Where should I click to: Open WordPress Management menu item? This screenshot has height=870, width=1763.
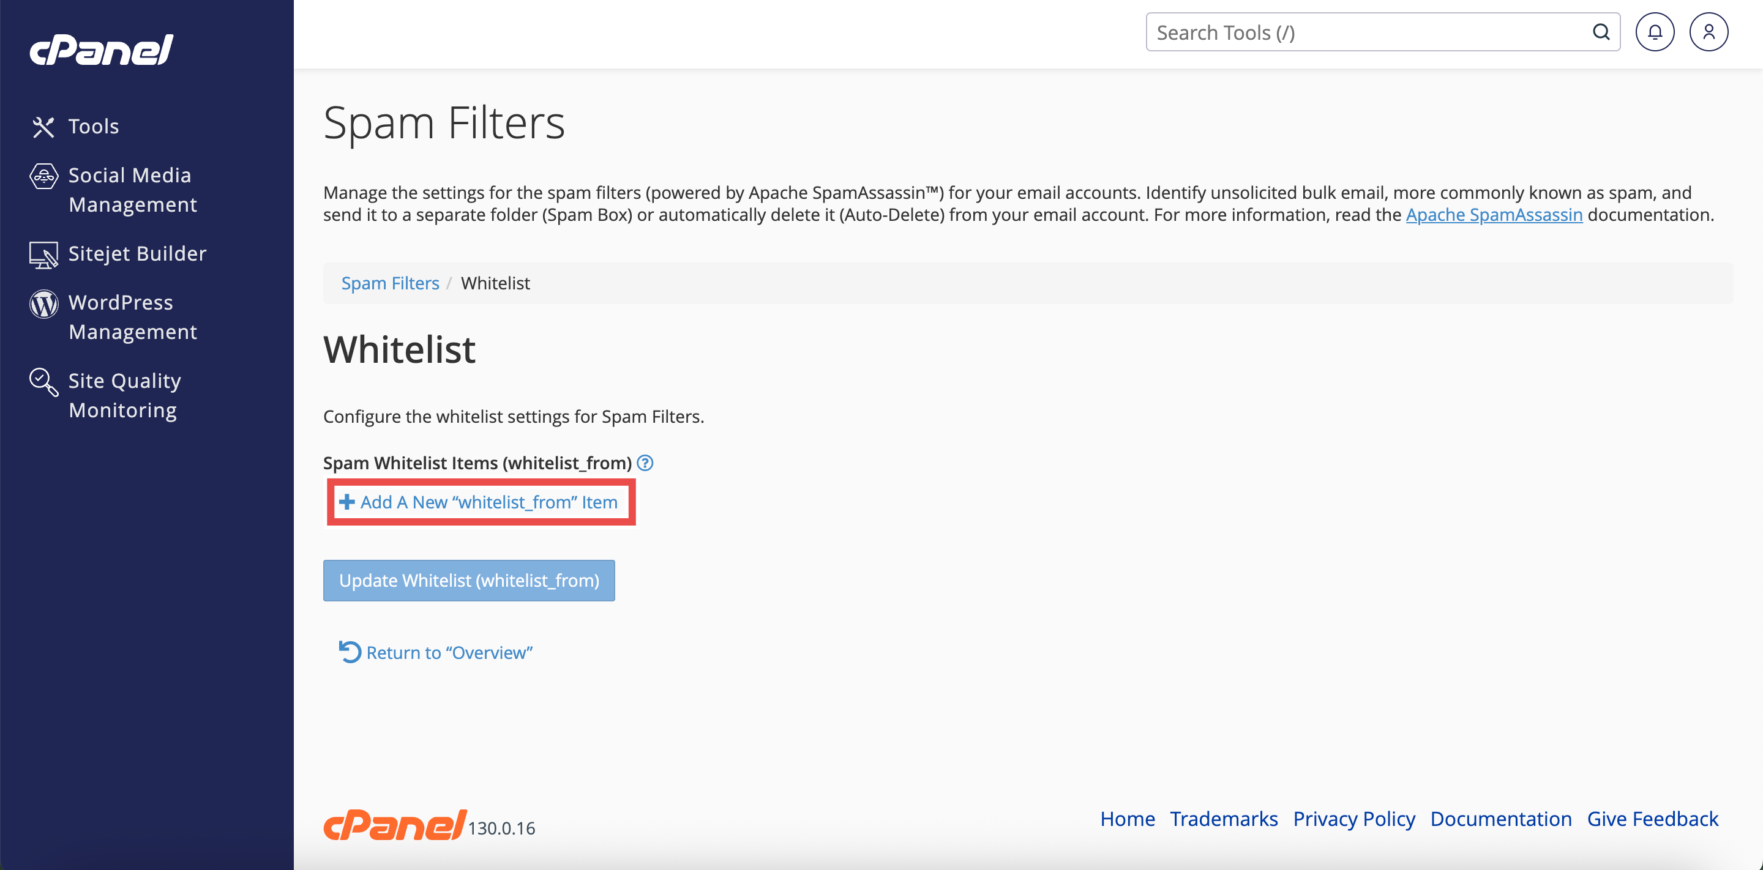click(x=132, y=317)
